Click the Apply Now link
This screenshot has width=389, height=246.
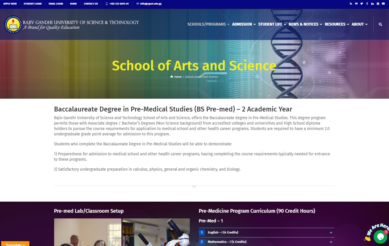pyautogui.click(x=10, y=4)
